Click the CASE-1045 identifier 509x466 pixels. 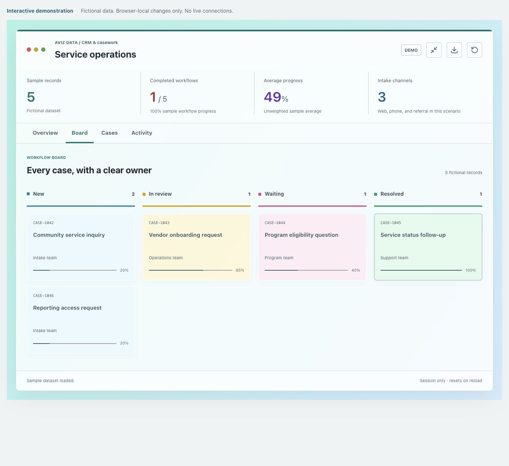[391, 223]
